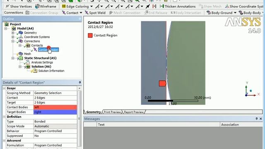Collapse the Model (A4) node
This screenshot has width=265, height=149.
6,29
